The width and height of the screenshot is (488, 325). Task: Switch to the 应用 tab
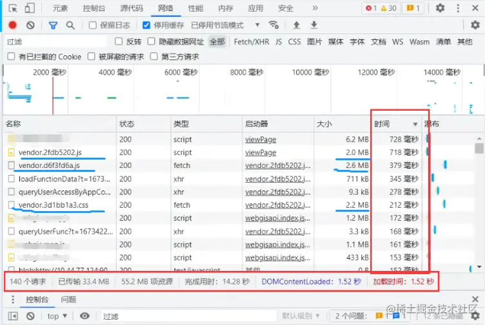click(x=256, y=8)
